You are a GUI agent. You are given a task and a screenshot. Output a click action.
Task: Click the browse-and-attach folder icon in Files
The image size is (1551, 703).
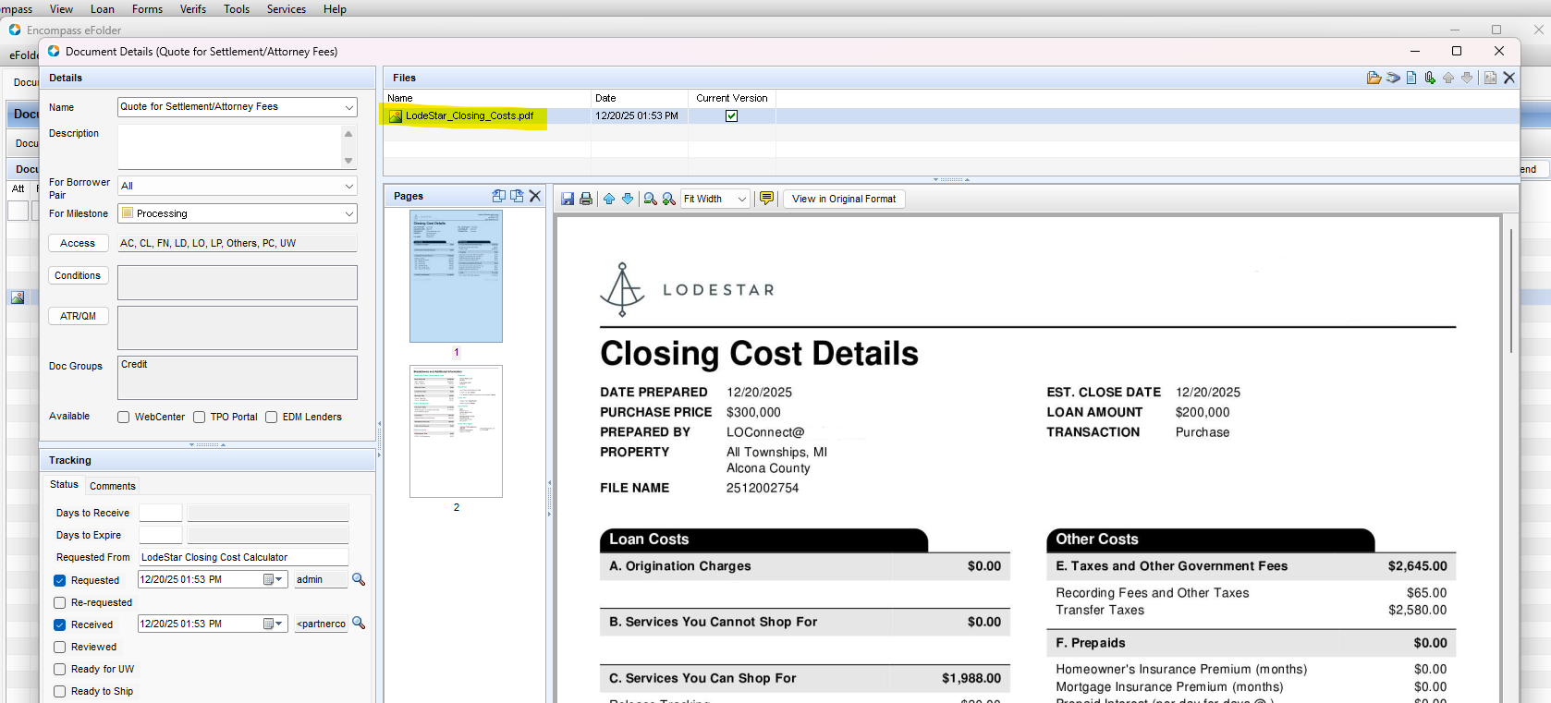pos(1374,78)
